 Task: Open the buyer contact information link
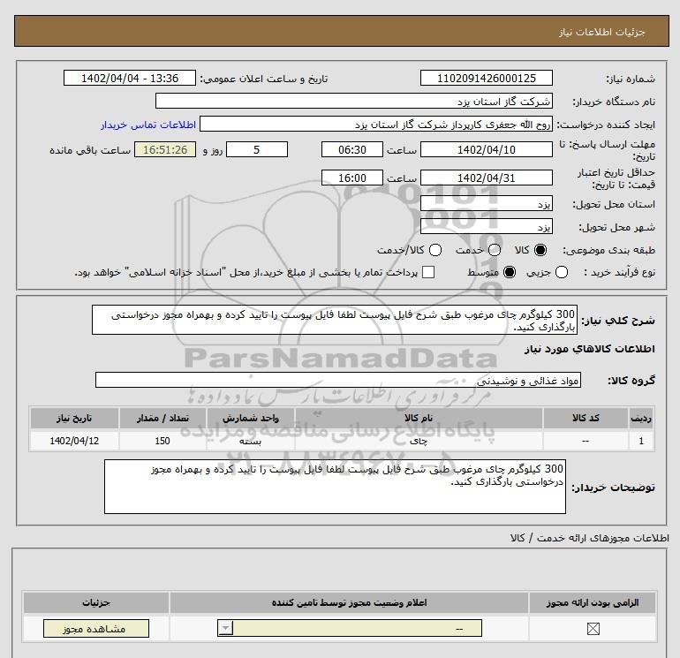pyautogui.click(x=148, y=125)
